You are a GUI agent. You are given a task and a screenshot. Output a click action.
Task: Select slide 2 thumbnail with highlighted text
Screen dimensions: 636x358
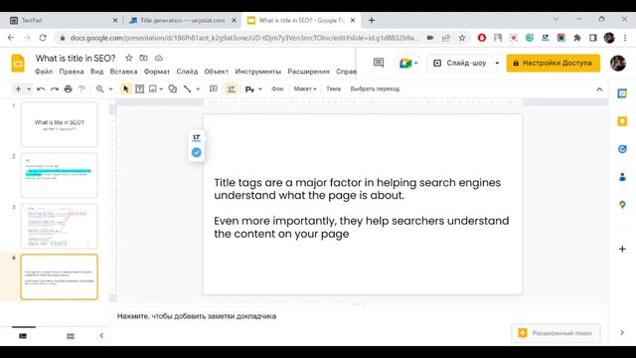(x=60, y=175)
